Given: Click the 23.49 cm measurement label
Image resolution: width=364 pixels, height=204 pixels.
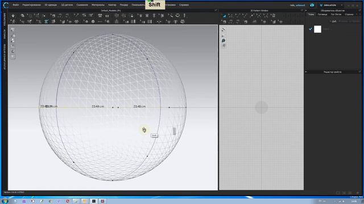Looking at the screenshot, I should (x=98, y=107).
